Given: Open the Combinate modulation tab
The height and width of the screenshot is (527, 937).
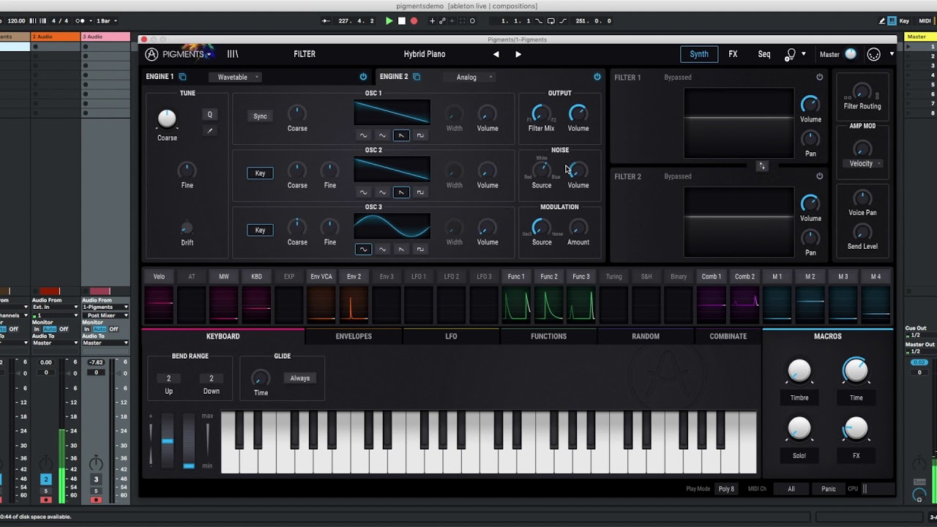Looking at the screenshot, I should 728,337.
